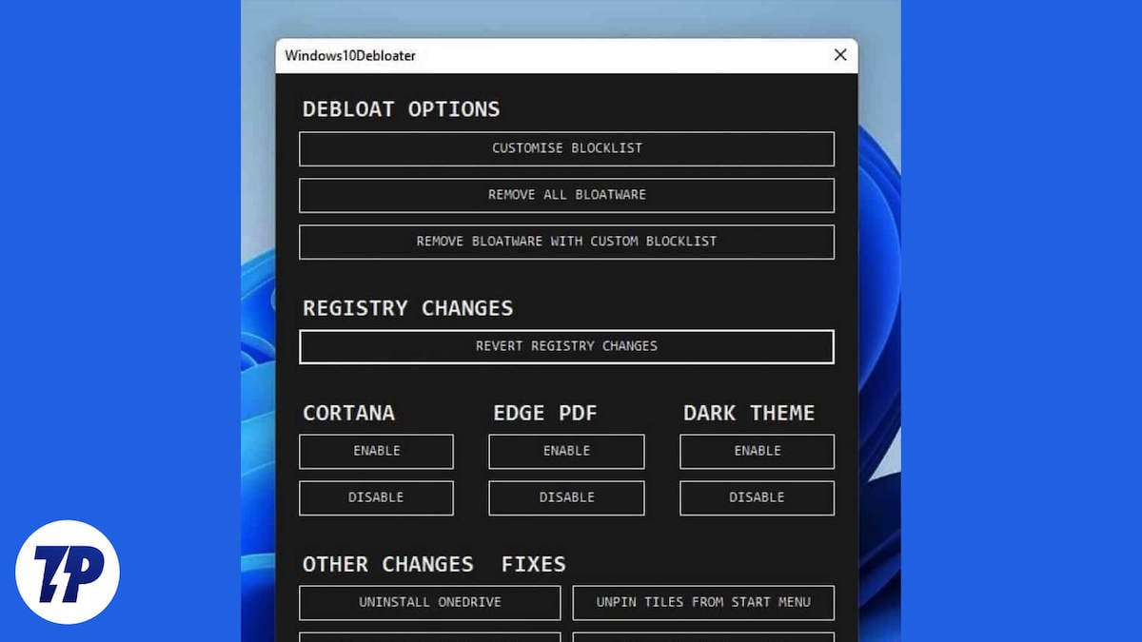Click the Debloat Options heading
1142x642 pixels.
(401, 108)
